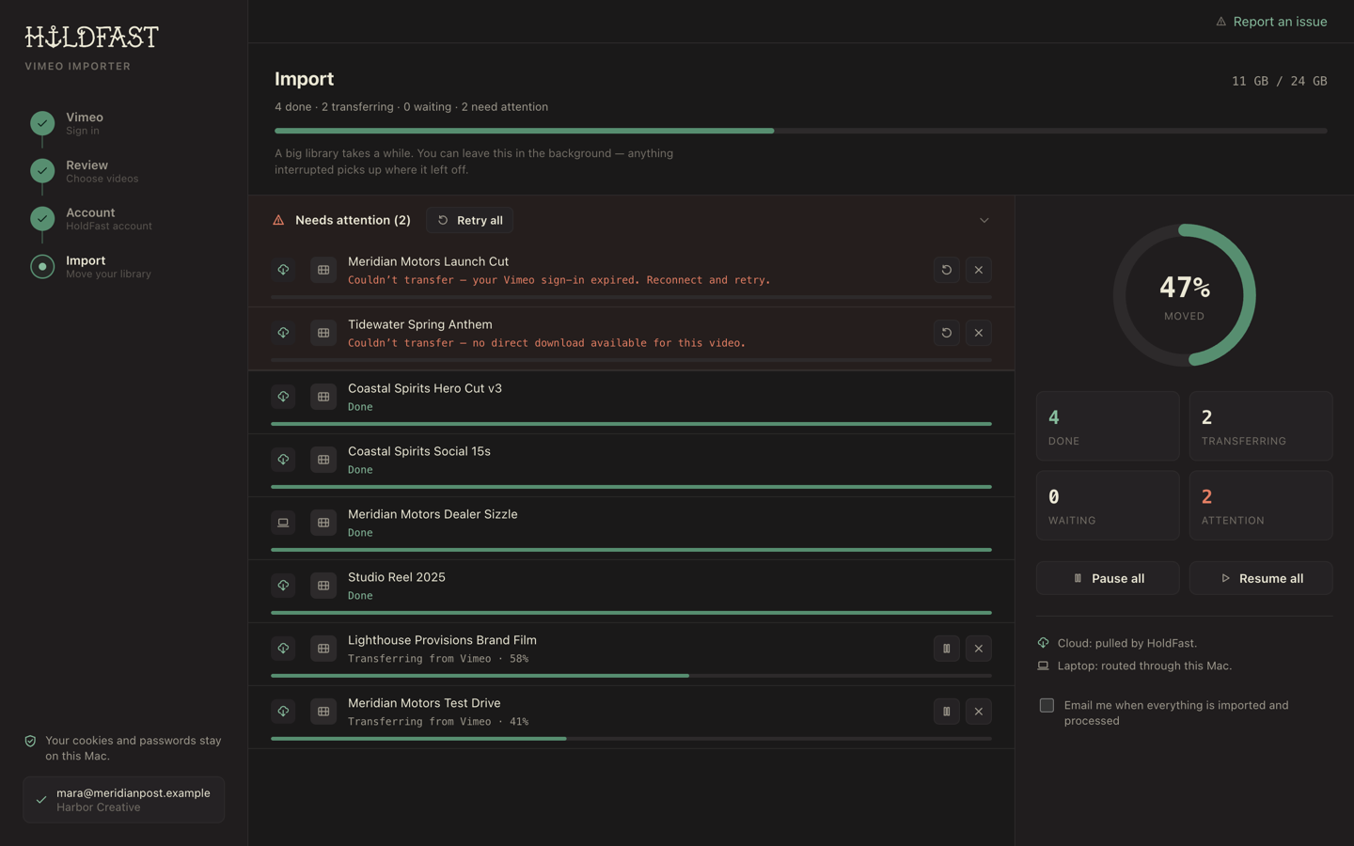The height and width of the screenshot is (846, 1354).
Task: Click thumbnail icon for Lighthouse Provisions Brand Film
Action: click(x=323, y=649)
